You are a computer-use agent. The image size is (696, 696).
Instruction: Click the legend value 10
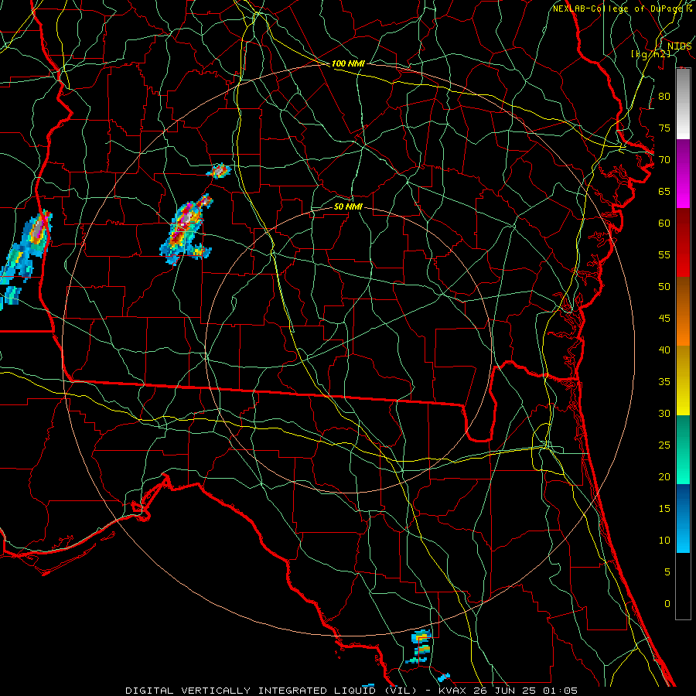[664, 541]
